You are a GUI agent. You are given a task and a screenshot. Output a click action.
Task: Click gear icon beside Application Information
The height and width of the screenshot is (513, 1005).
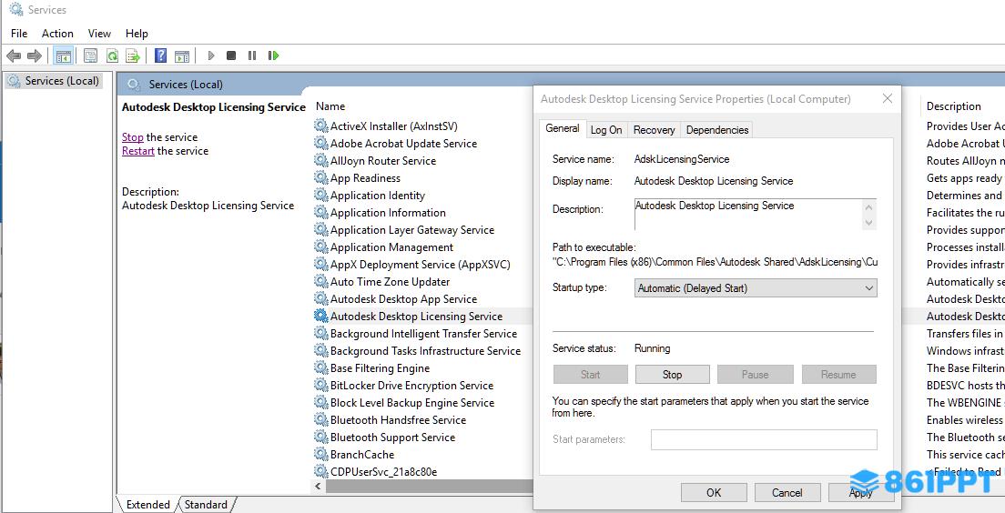[x=321, y=212]
